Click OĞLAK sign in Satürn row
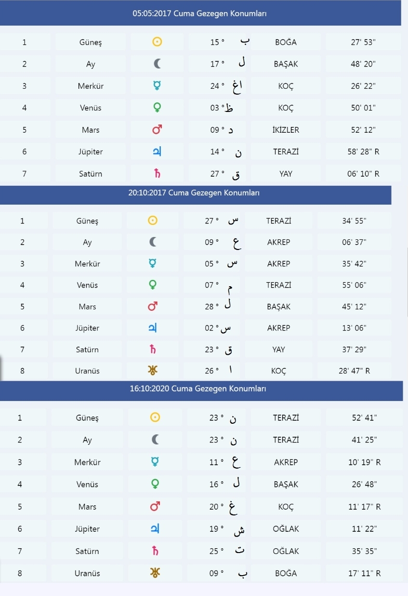The image size is (408, 596). point(286,551)
